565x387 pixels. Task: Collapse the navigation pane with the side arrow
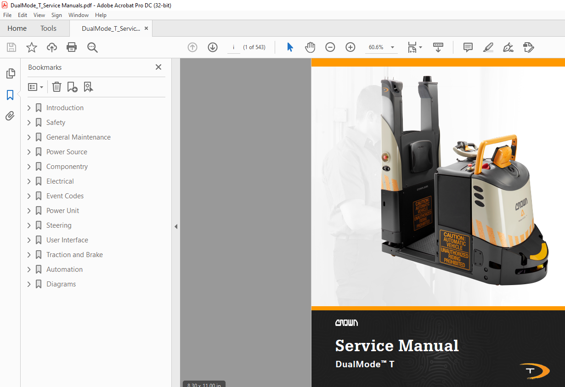pyautogui.click(x=175, y=226)
